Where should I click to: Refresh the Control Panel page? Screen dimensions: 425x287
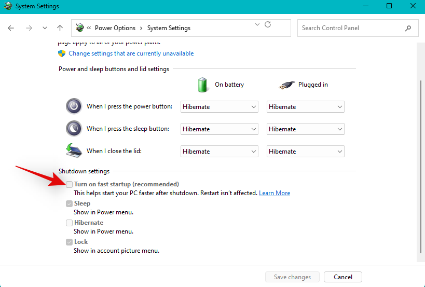268,24
